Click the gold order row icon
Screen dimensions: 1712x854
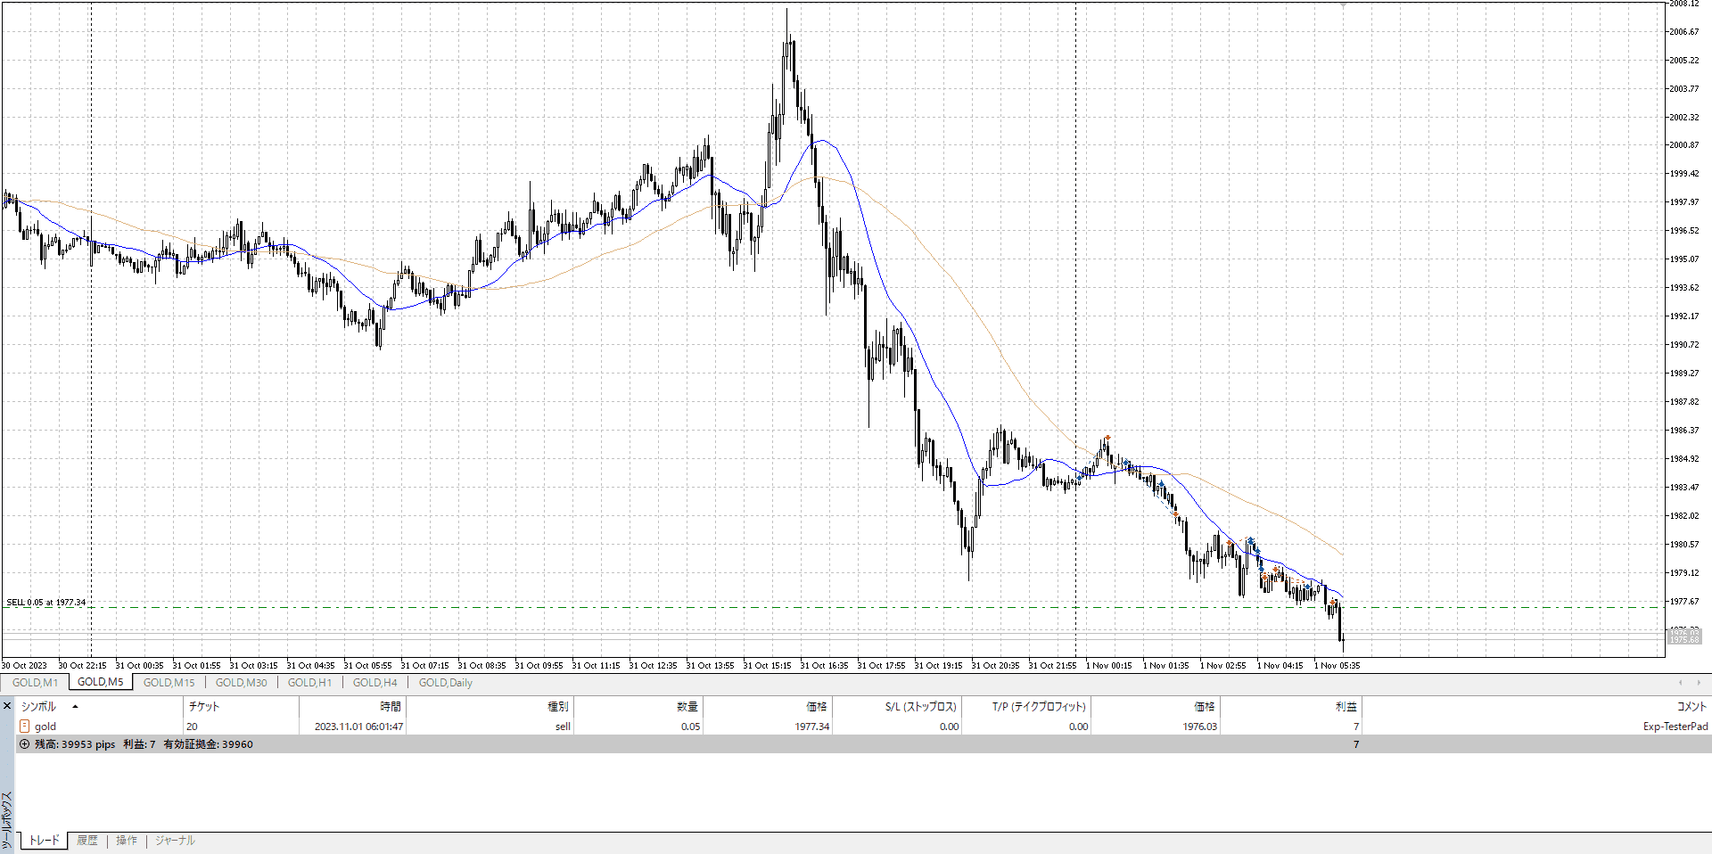tap(25, 727)
